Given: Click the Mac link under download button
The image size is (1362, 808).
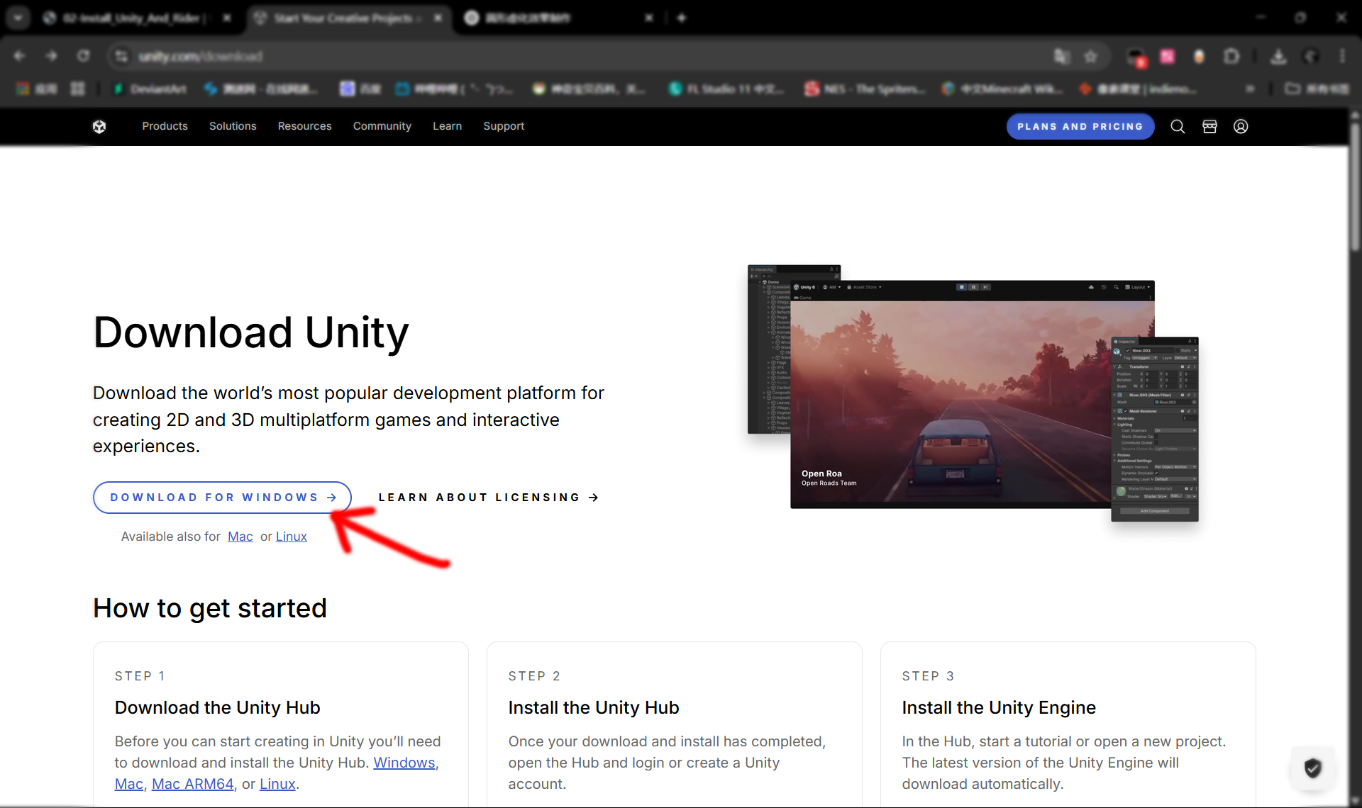Looking at the screenshot, I should pos(240,537).
